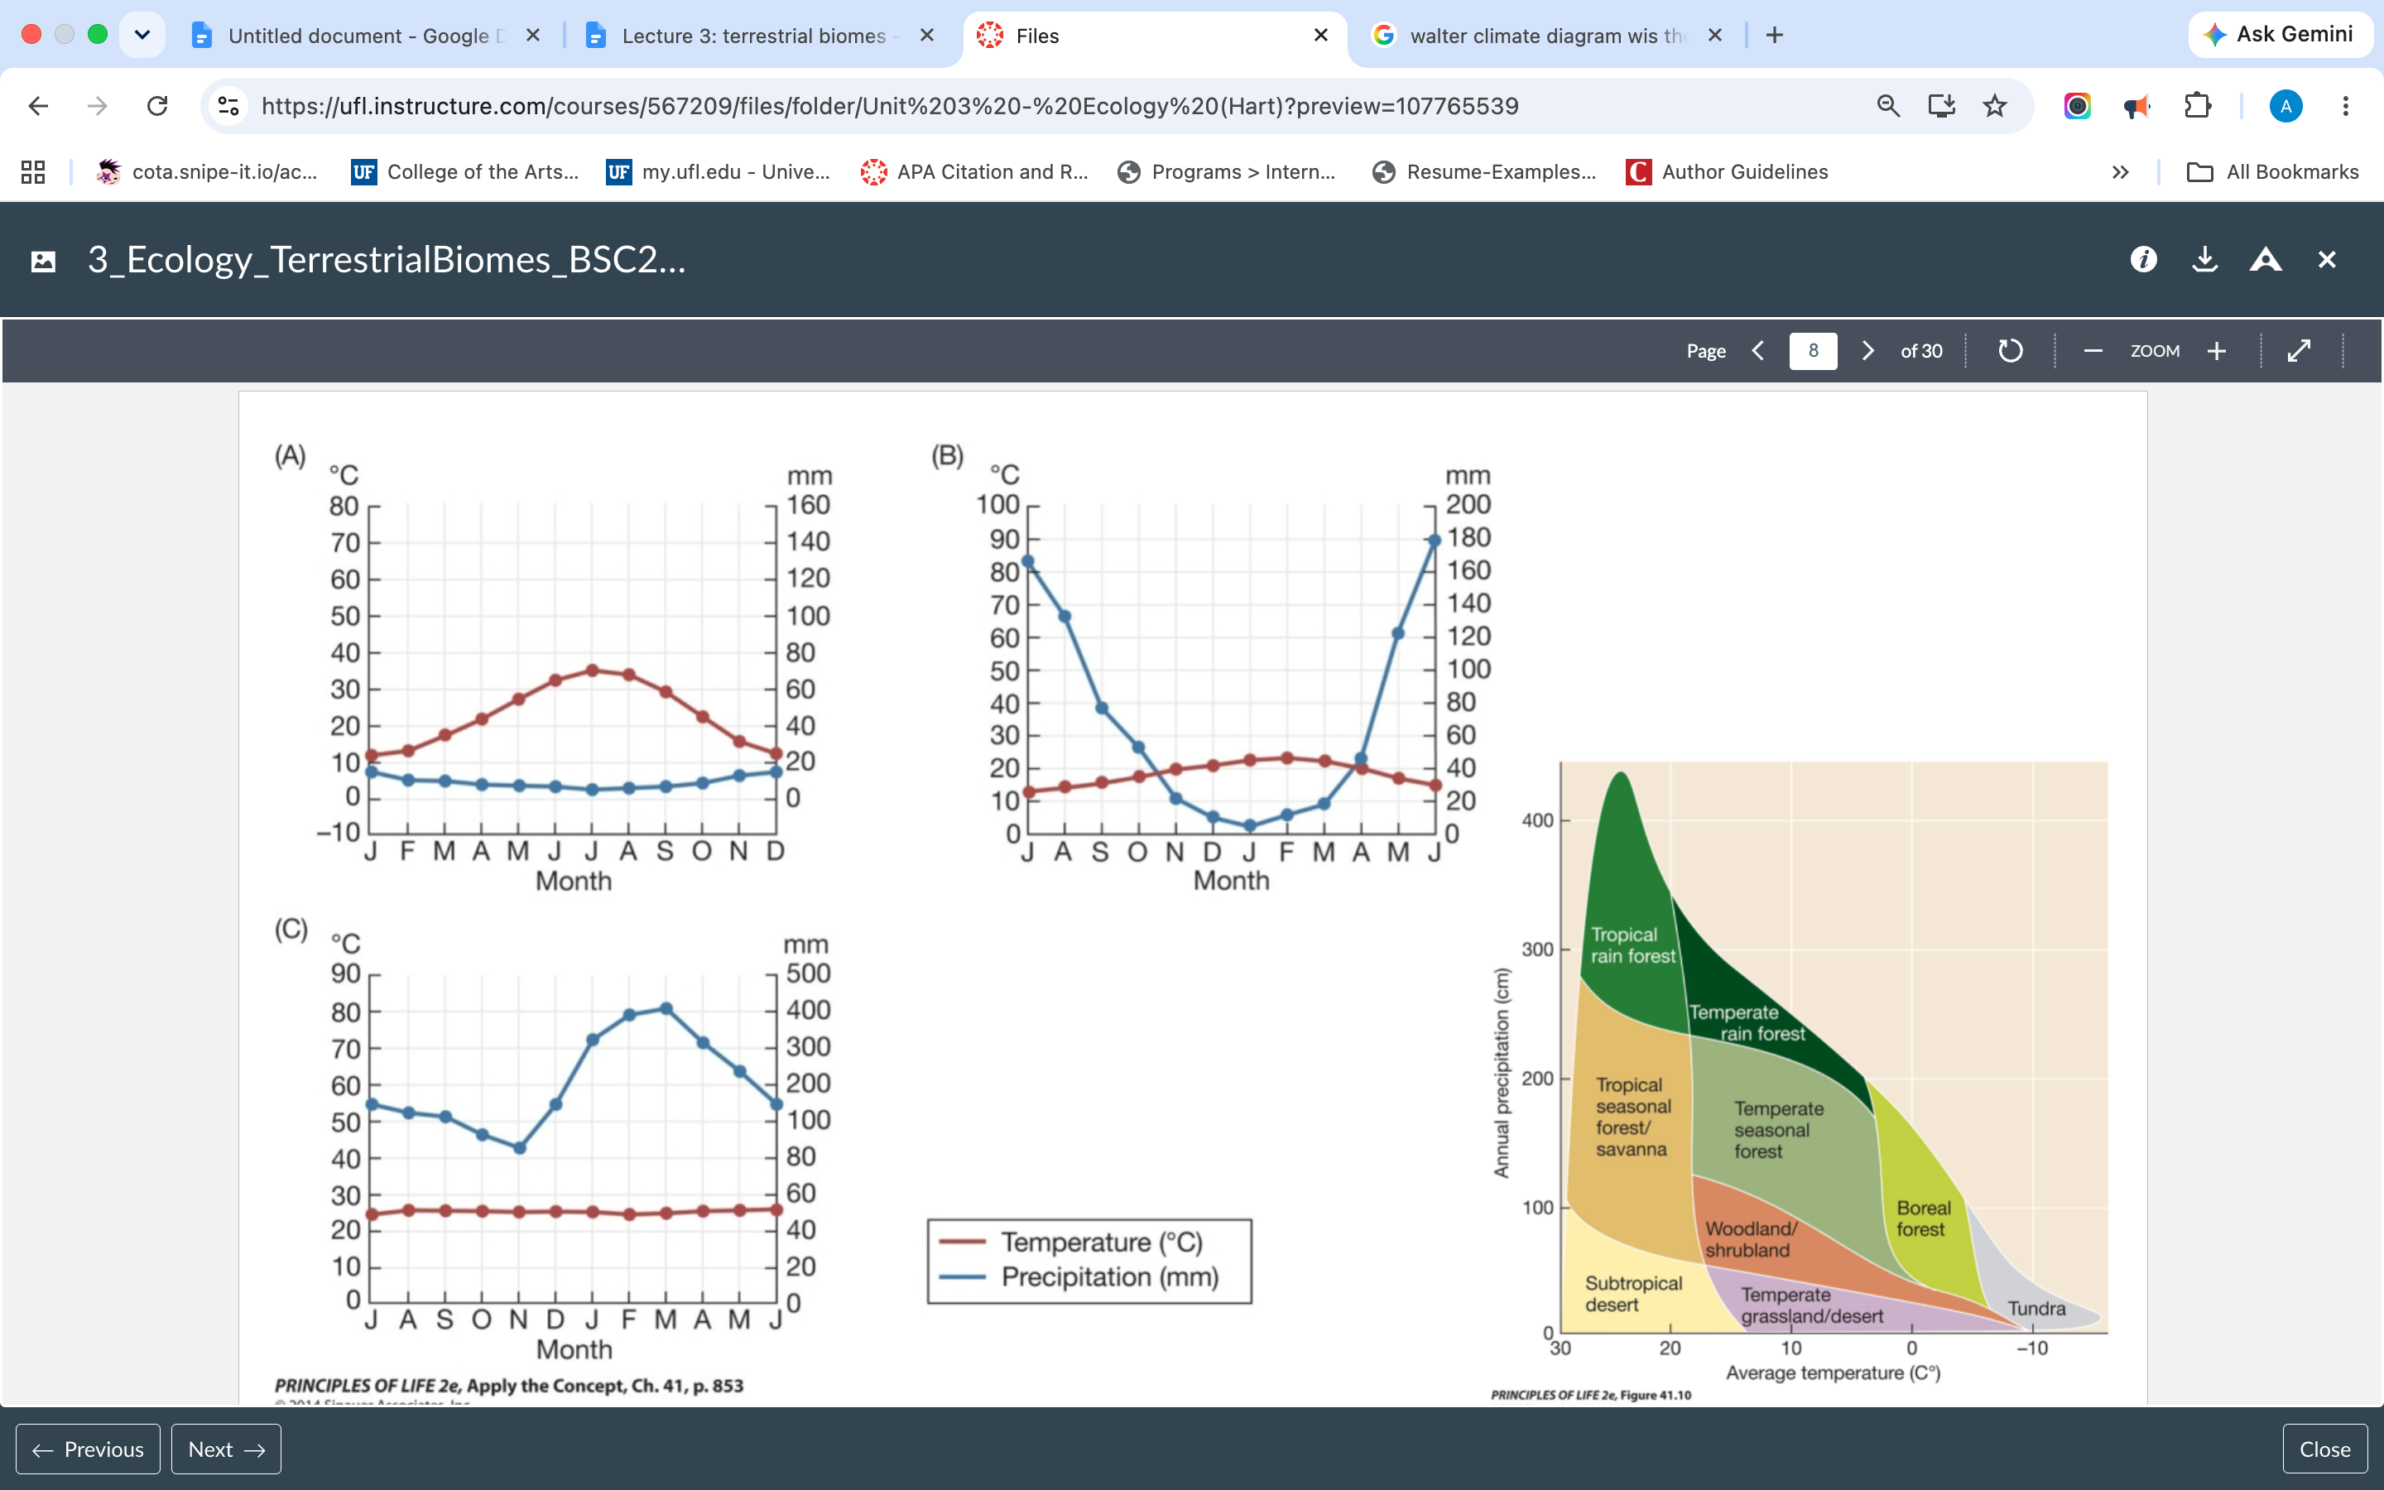
Task: Click the accessibility A icon in preview header
Action: (2266, 259)
